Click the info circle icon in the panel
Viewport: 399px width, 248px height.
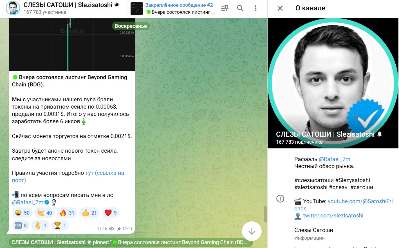coord(280,199)
